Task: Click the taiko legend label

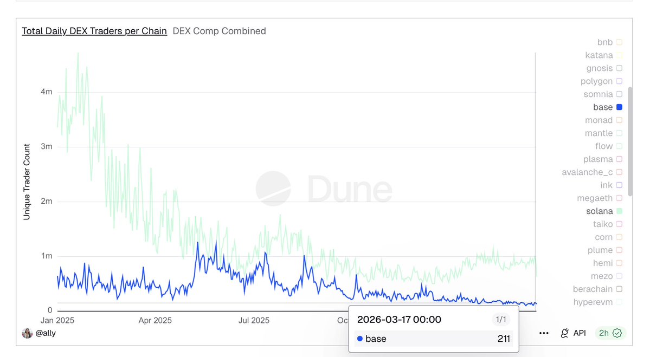Action: coord(603,224)
